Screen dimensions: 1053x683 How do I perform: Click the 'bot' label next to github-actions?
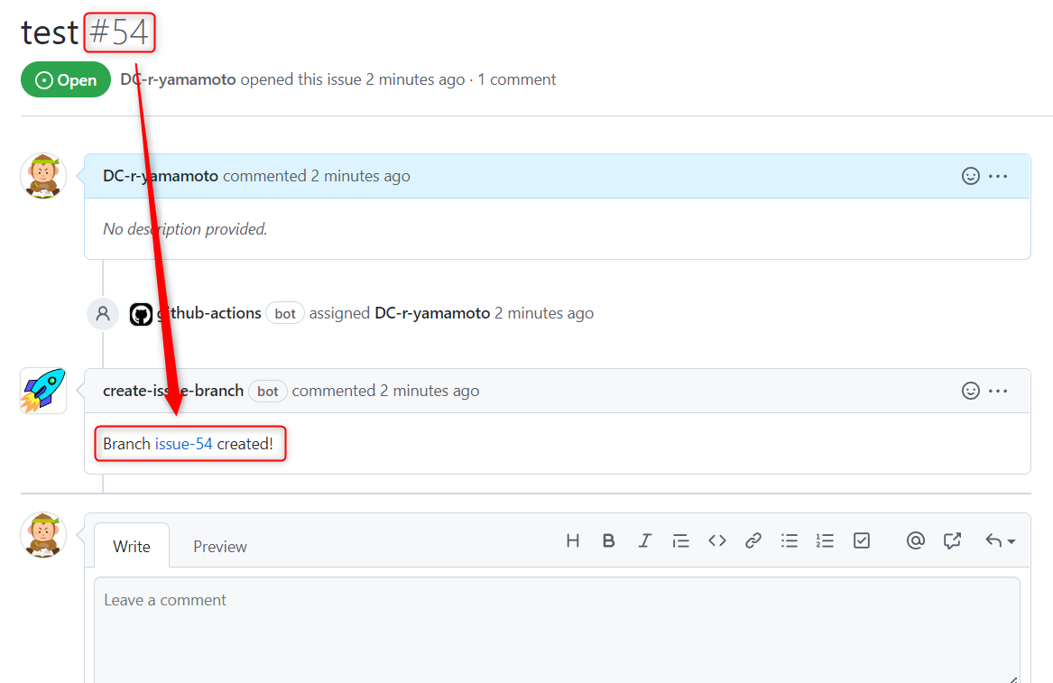tap(285, 314)
